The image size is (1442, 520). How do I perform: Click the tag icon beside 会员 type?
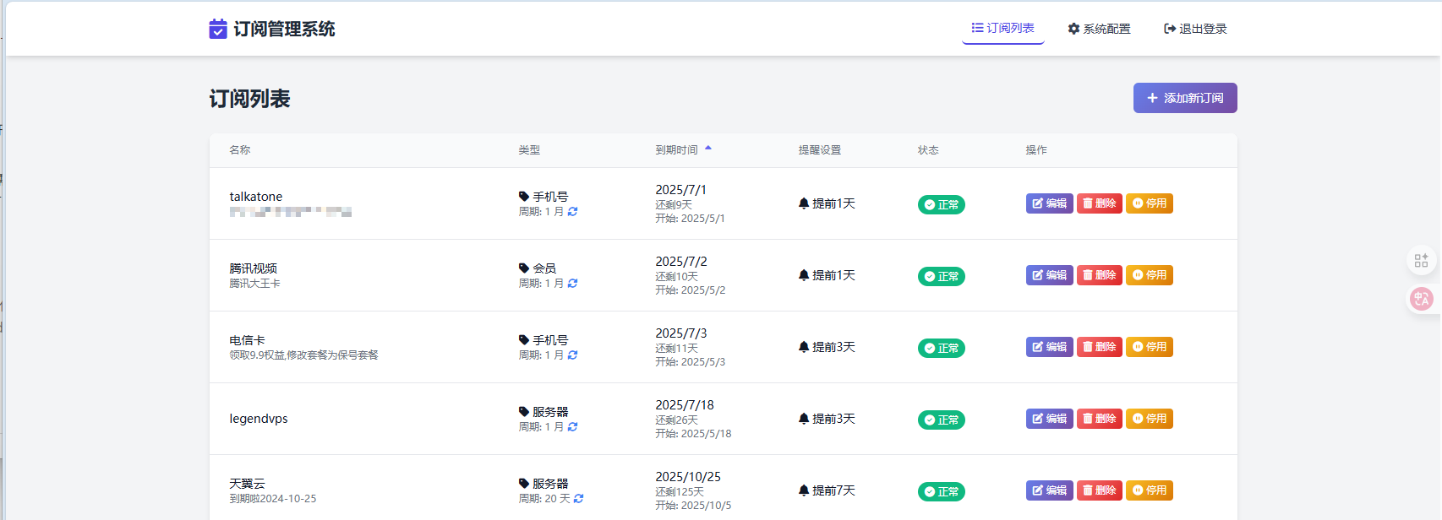pyautogui.click(x=524, y=268)
